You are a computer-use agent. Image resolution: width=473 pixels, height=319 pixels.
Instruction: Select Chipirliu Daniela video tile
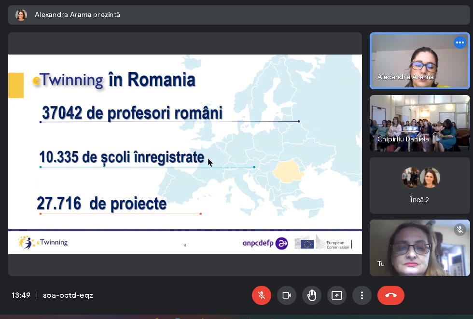[x=419, y=123]
